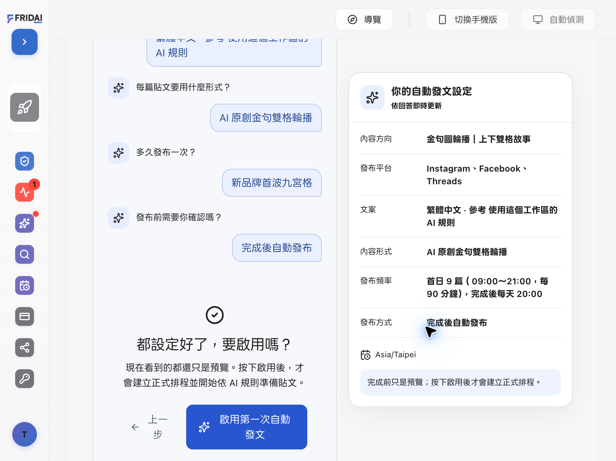Select the 自動偵測 display mode

click(558, 20)
